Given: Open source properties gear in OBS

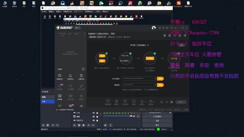Looking at the screenshot, I should coord(84,125).
